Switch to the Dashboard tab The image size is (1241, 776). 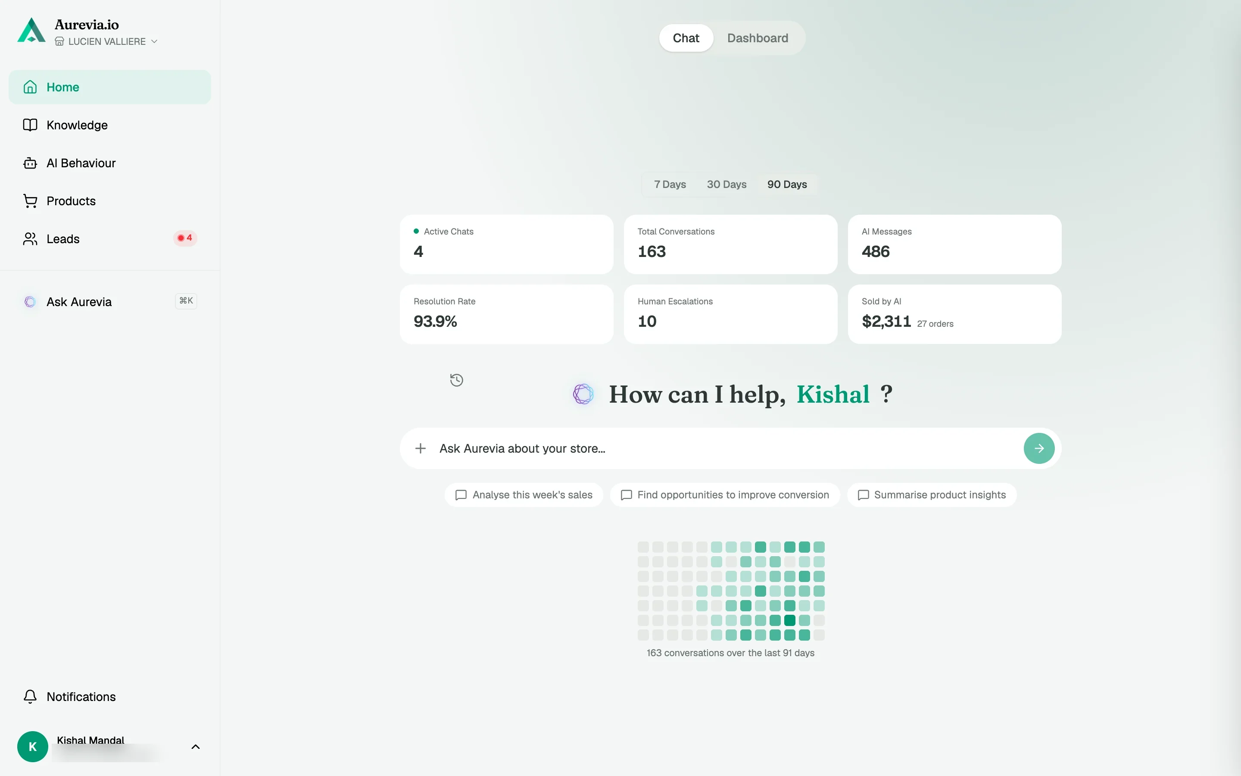[x=758, y=38]
